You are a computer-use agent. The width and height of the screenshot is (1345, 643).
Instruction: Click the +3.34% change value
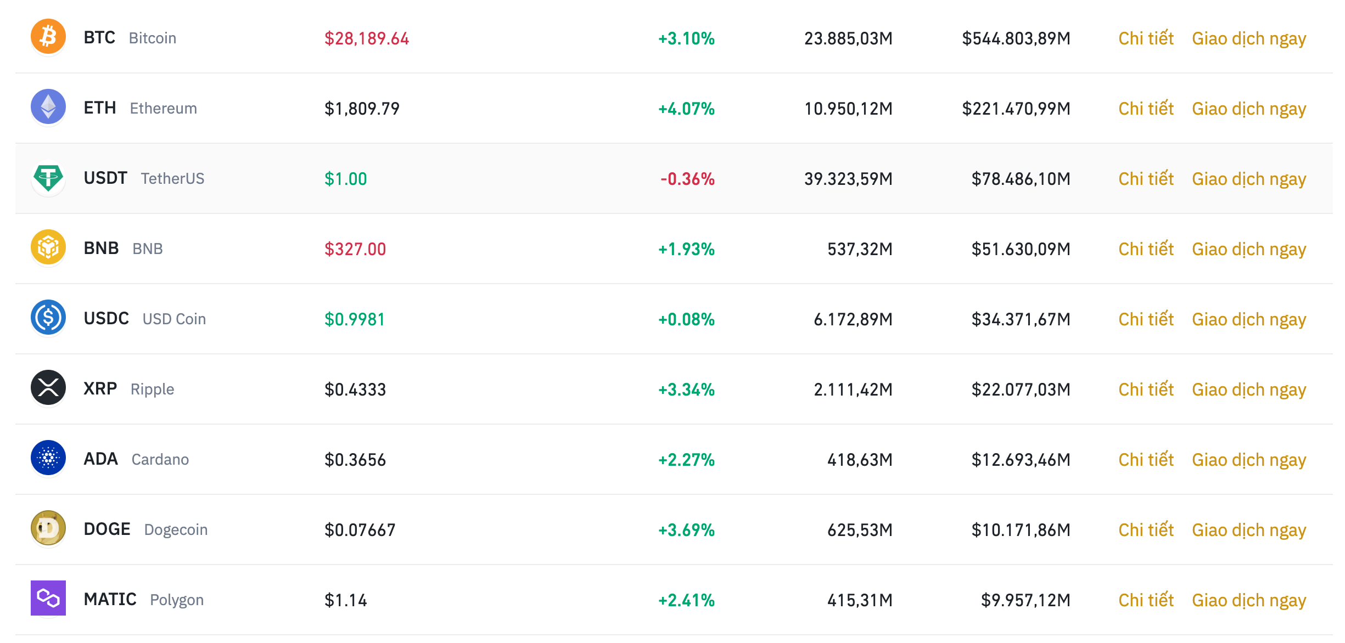point(686,390)
